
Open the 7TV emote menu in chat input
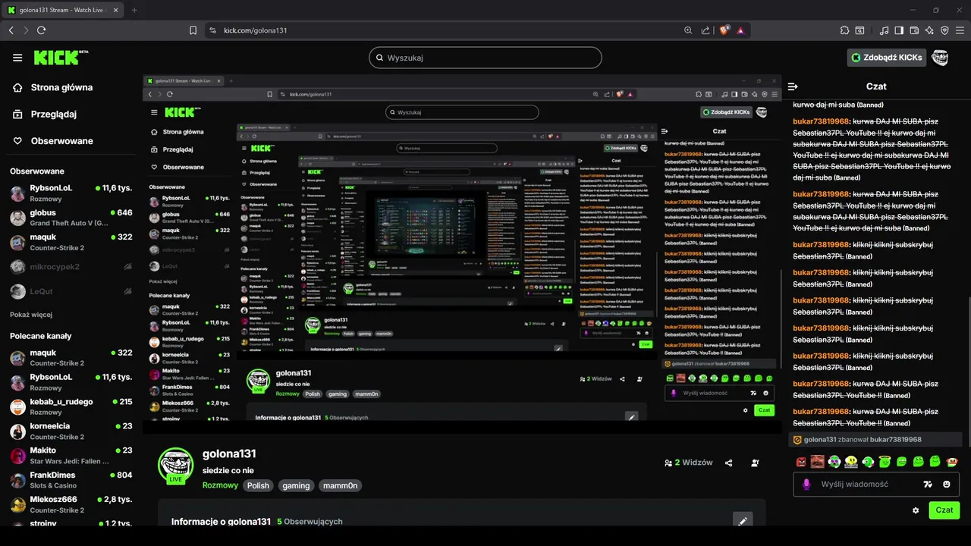927,484
